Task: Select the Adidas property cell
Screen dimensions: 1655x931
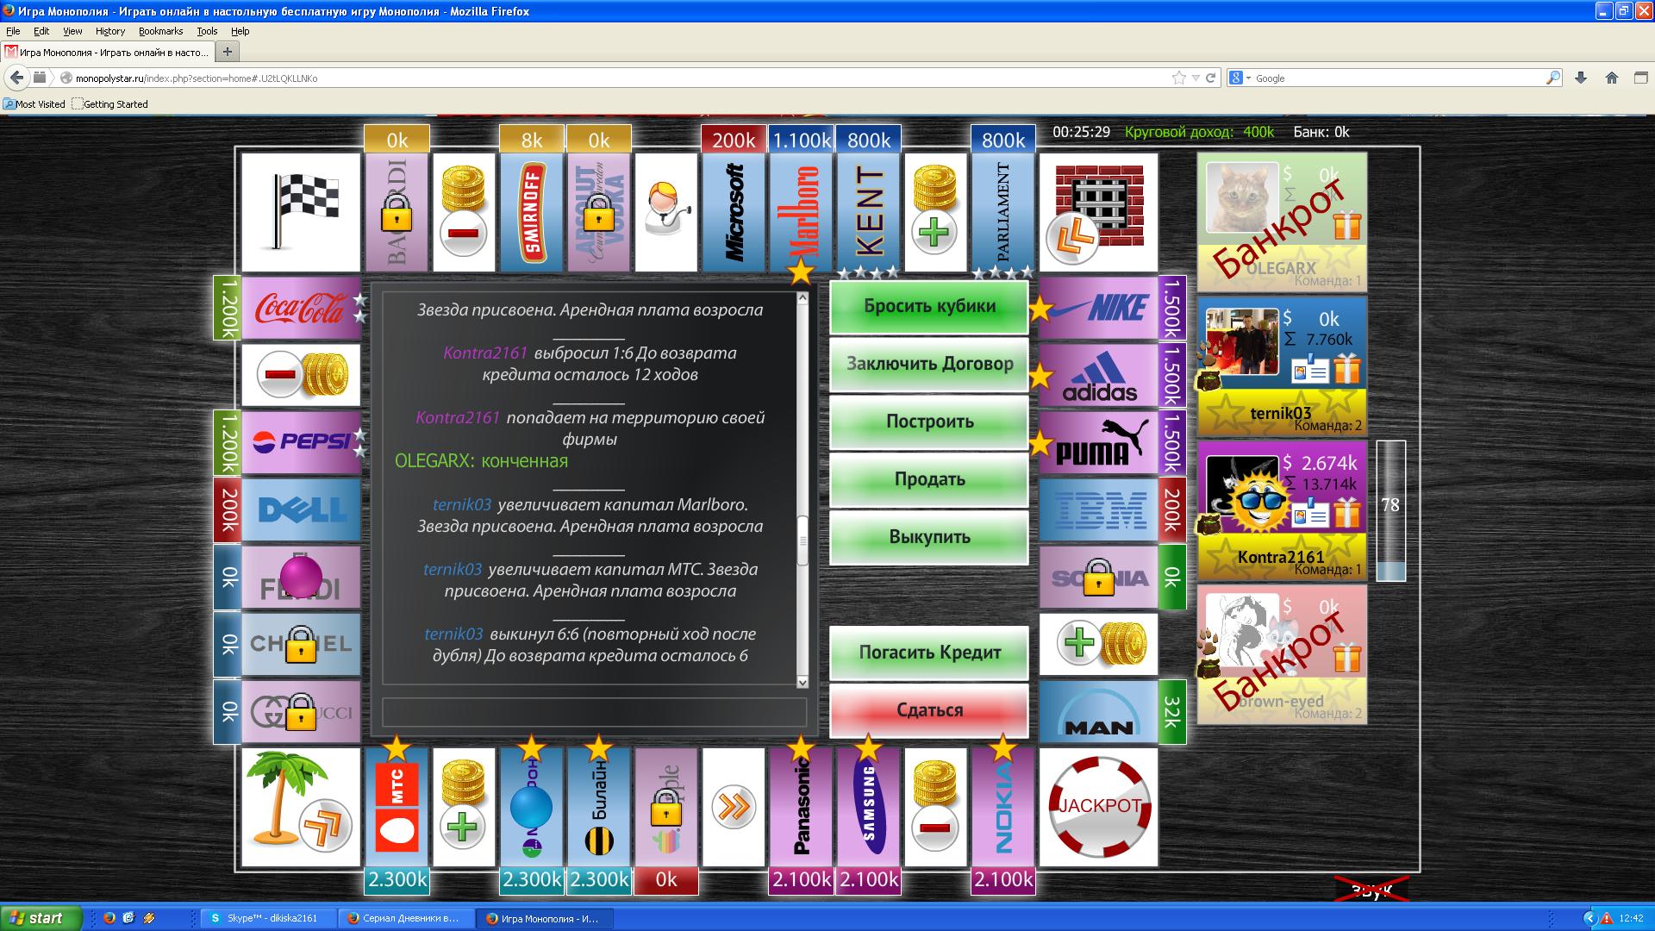Action: 1099,376
